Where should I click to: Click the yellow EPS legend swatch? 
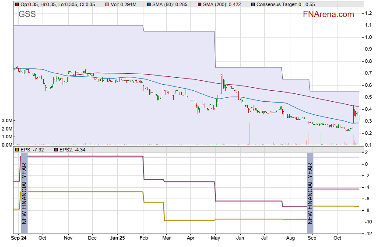click(17, 150)
